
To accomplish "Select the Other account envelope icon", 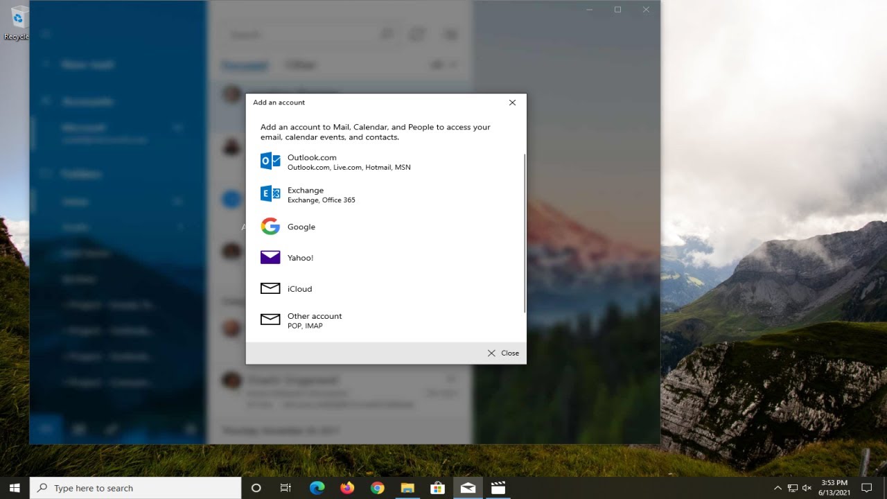I will tap(270, 319).
